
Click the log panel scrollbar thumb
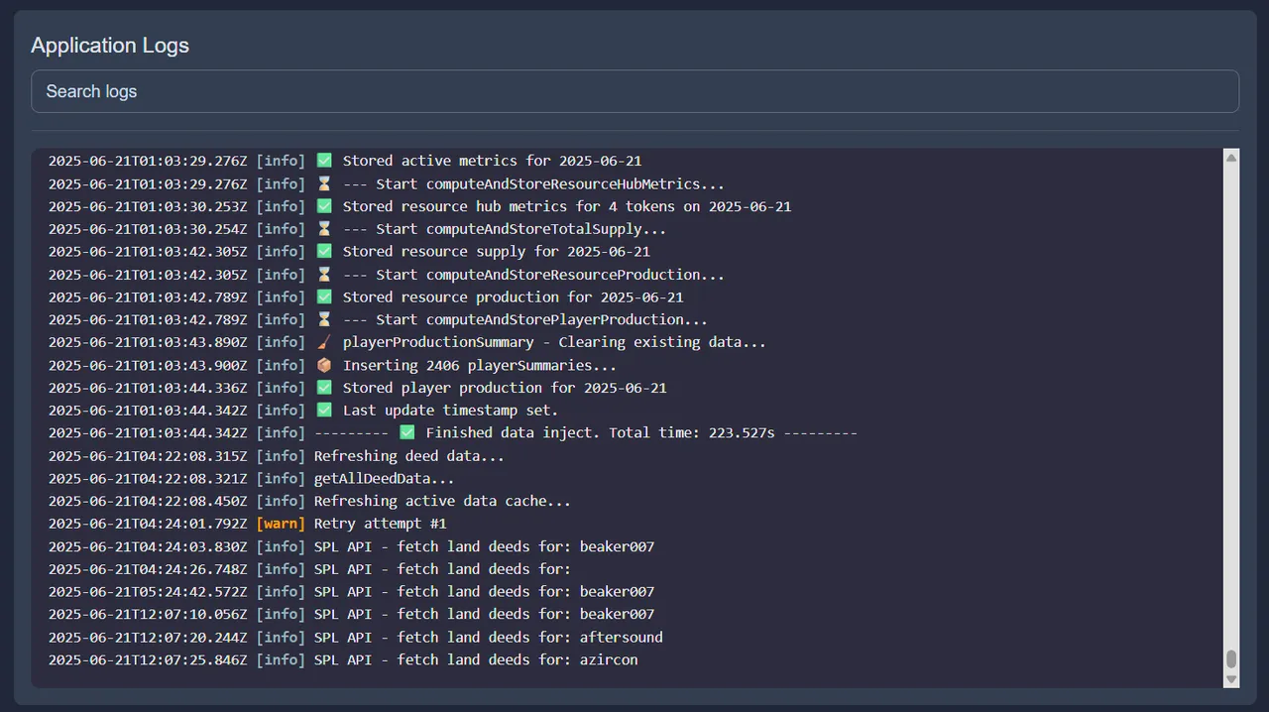[1231, 659]
